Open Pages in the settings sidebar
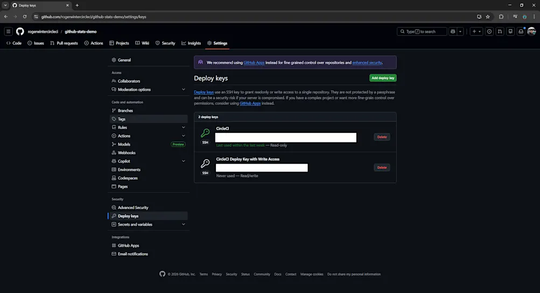Viewport: 540px width, 293px height. (149, 187)
